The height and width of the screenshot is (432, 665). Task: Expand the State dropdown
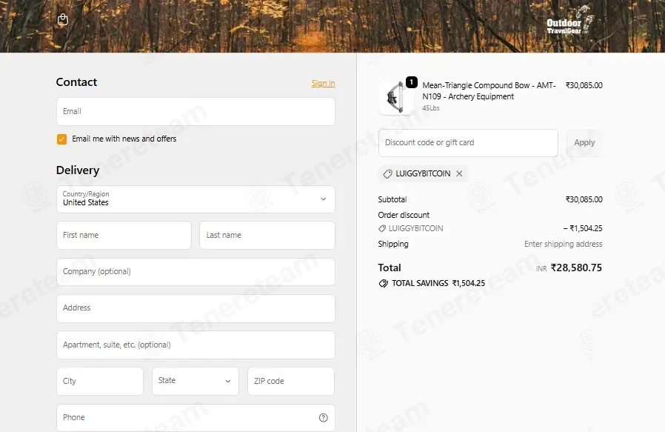[196, 381]
